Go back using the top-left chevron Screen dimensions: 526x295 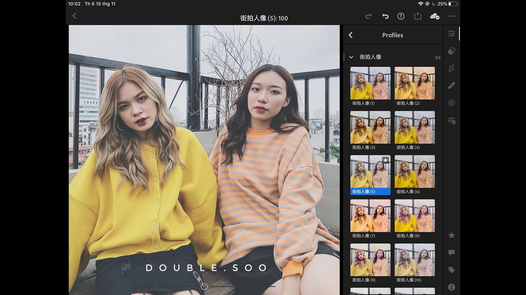74,16
